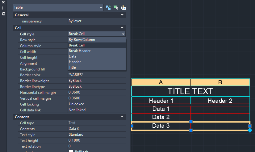Screen dimensions: 255x152
Task: Open the Properties palette settings gear
Action: pos(3,14)
